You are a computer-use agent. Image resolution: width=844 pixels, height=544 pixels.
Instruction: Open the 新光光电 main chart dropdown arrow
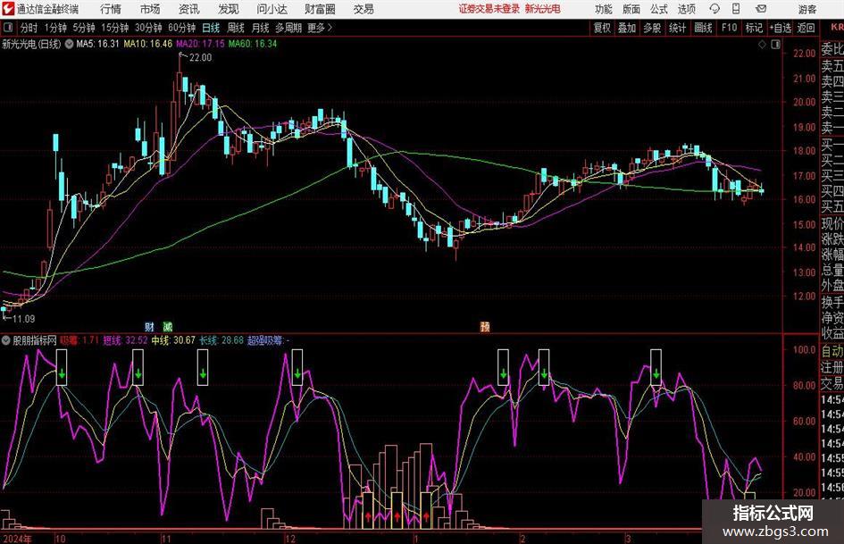69,44
